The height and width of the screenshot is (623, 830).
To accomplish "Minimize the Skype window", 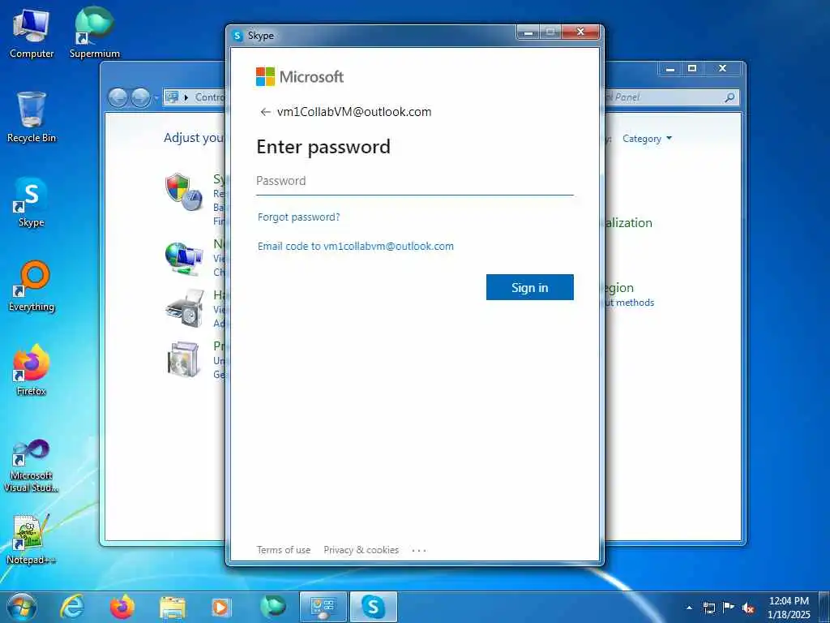I will click(527, 32).
